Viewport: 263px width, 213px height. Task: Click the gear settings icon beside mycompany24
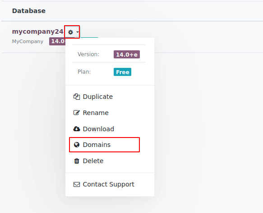[x=71, y=32]
